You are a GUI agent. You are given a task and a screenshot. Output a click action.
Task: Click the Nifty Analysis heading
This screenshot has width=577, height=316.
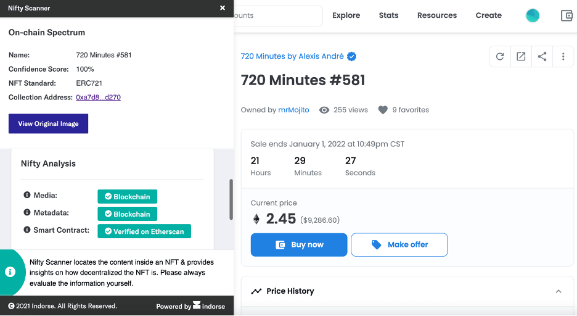pos(48,164)
